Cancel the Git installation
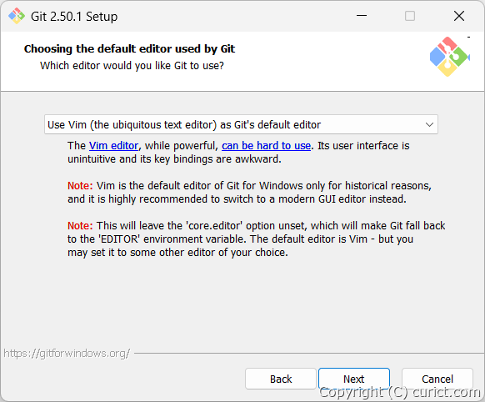The width and height of the screenshot is (485, 402). 437,379
